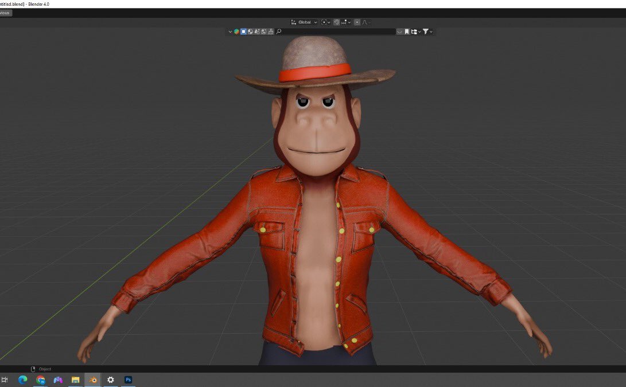Image resolution: width=626 pixels, height=387 pixels.
Task: Open File Explorer from the taskbar
Action: [x=76, y=380]
